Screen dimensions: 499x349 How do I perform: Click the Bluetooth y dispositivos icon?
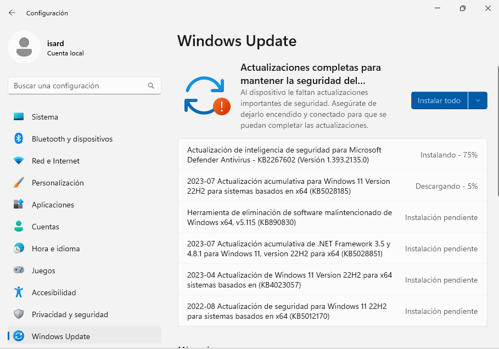tap(19, 139)
